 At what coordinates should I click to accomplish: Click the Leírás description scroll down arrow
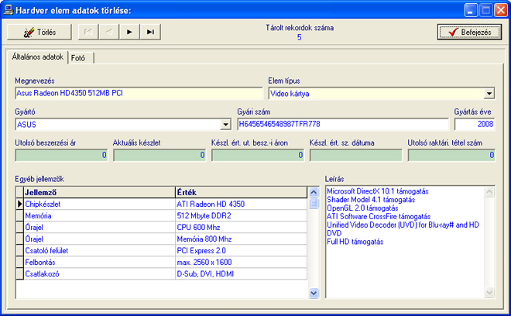click(489, 292)
